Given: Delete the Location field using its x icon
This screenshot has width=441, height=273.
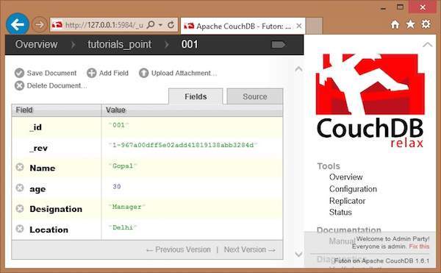Looking at the screenshot, I should coord(20,229).
